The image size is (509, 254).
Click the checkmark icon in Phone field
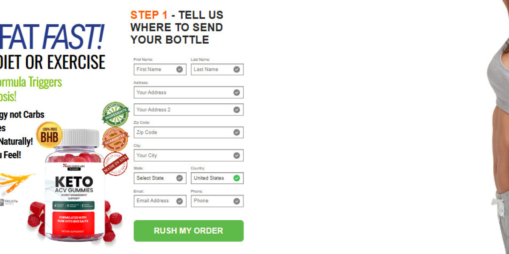pyautogui.click(x=237, y=201)
